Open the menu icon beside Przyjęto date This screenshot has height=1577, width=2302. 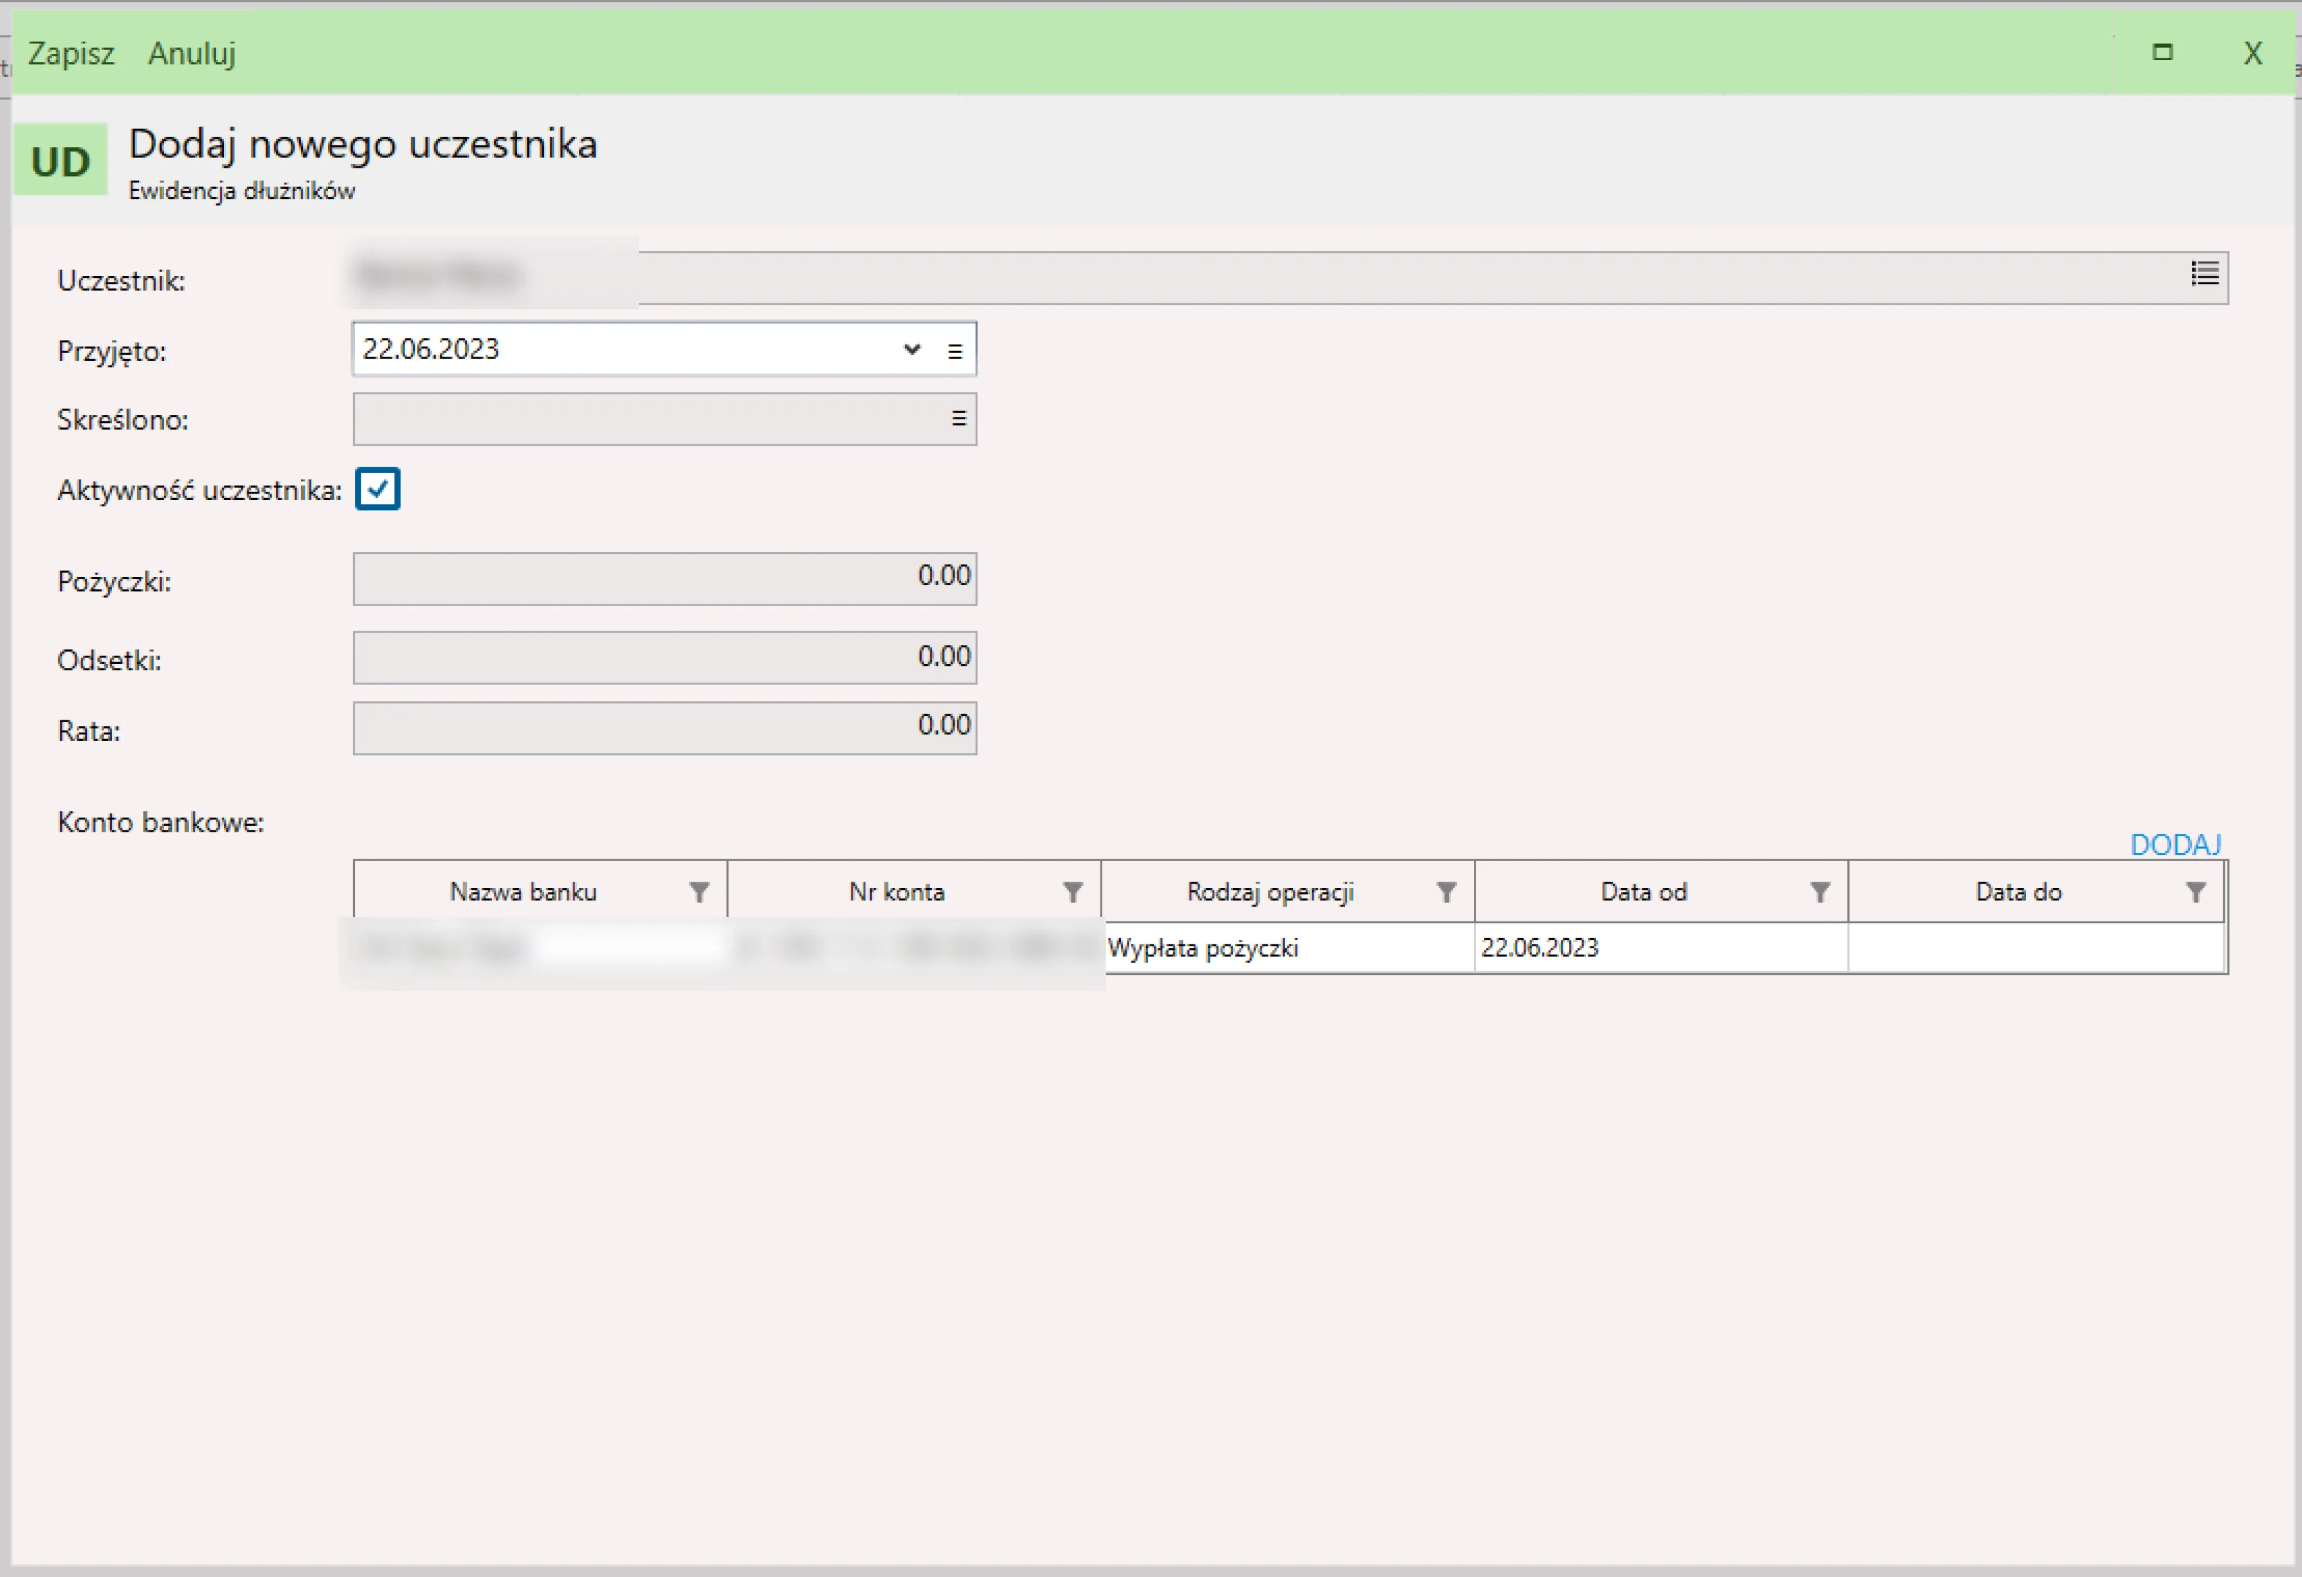[x=955, y=350]
